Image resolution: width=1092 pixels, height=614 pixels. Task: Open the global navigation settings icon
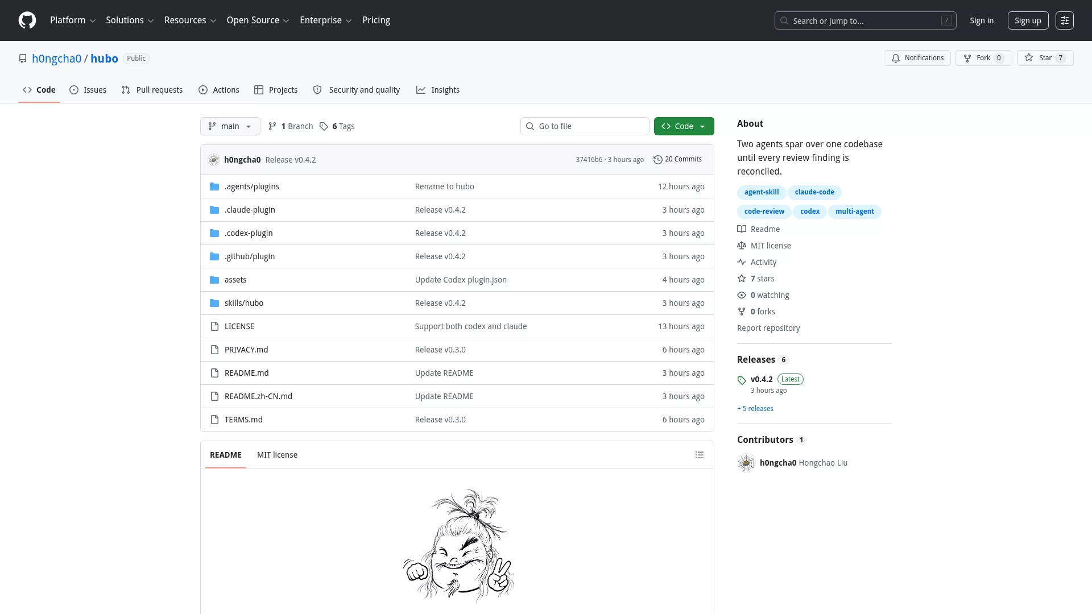pyautogui.click(x=1065, y=20)
